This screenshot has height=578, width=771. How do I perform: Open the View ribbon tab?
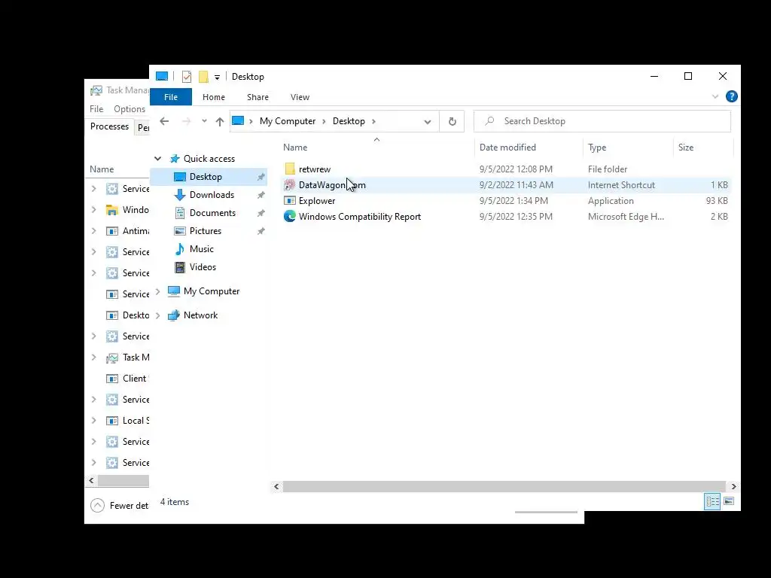pyautogui.click(x=300, y=97)
